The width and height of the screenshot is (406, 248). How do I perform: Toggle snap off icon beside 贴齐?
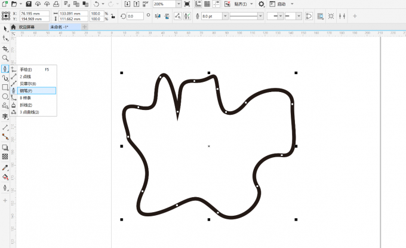pos(227,4)
